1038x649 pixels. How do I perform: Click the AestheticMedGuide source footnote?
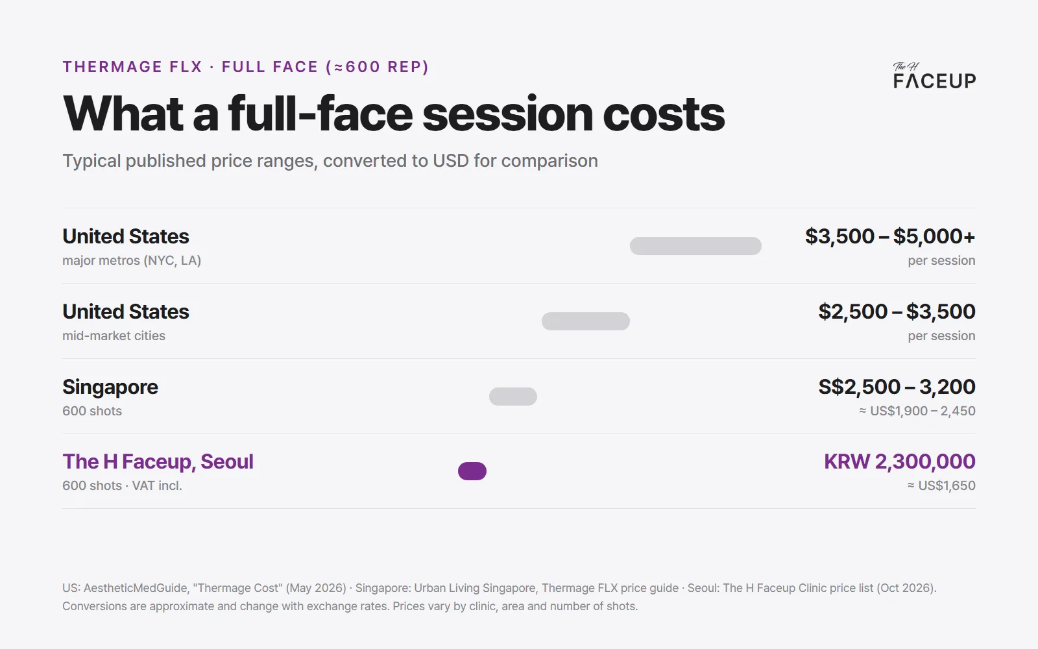click(x=204, y=588)
